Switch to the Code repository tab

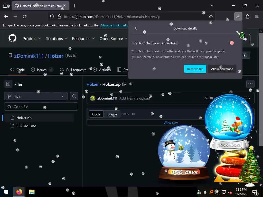coord(17,70)
